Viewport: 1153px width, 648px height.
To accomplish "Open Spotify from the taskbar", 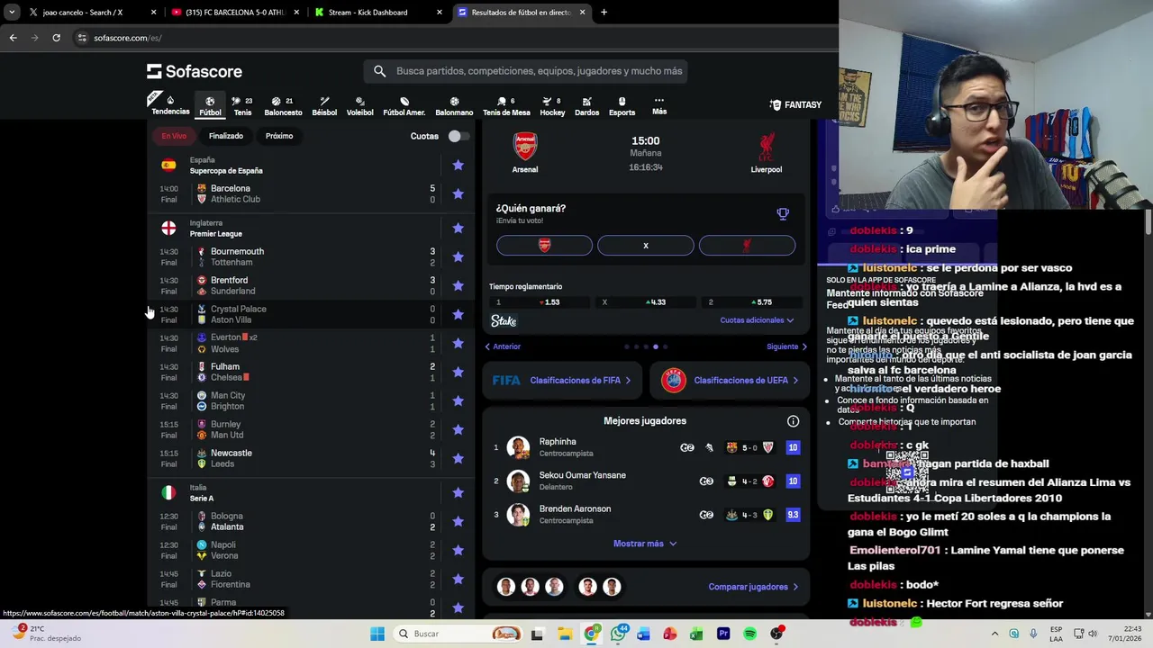I will click(x=750, y=634).
